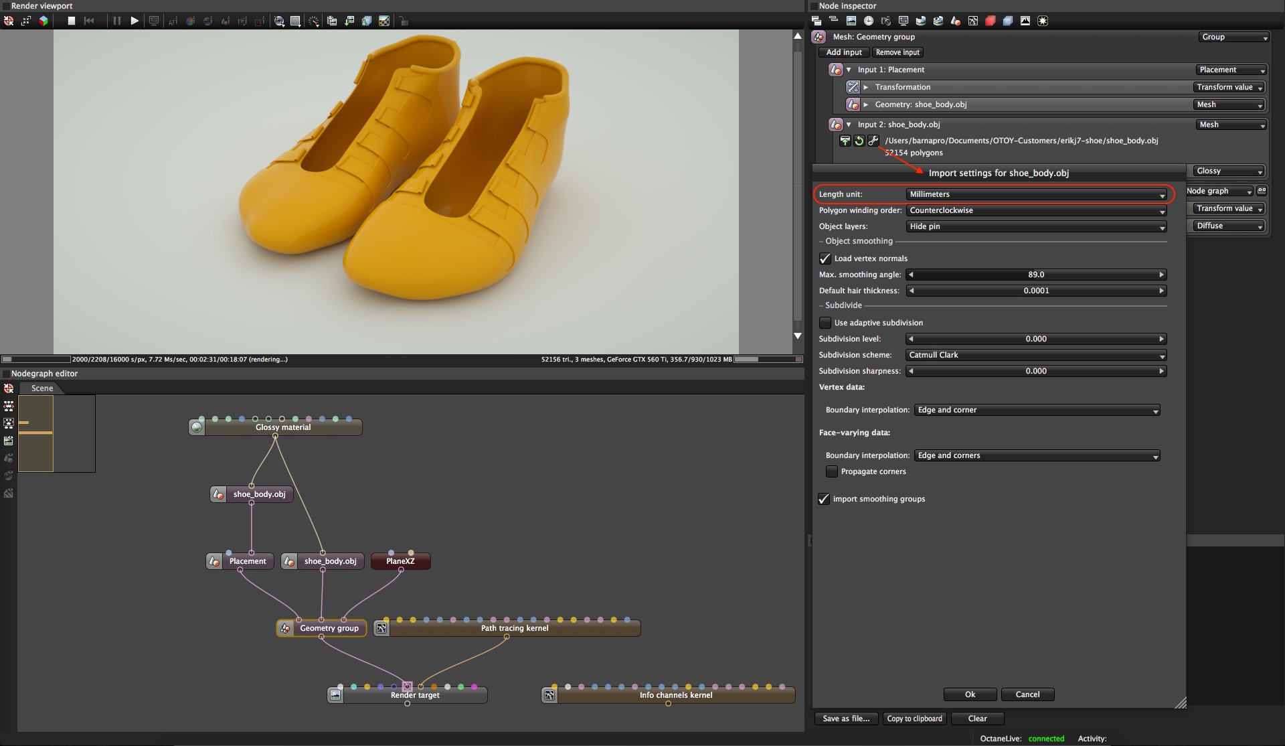This screenshot has height=746, width=1285.
Task: Stop rendering in viewport toolbar
Action: pyautogui.click(x=71, y=21)
